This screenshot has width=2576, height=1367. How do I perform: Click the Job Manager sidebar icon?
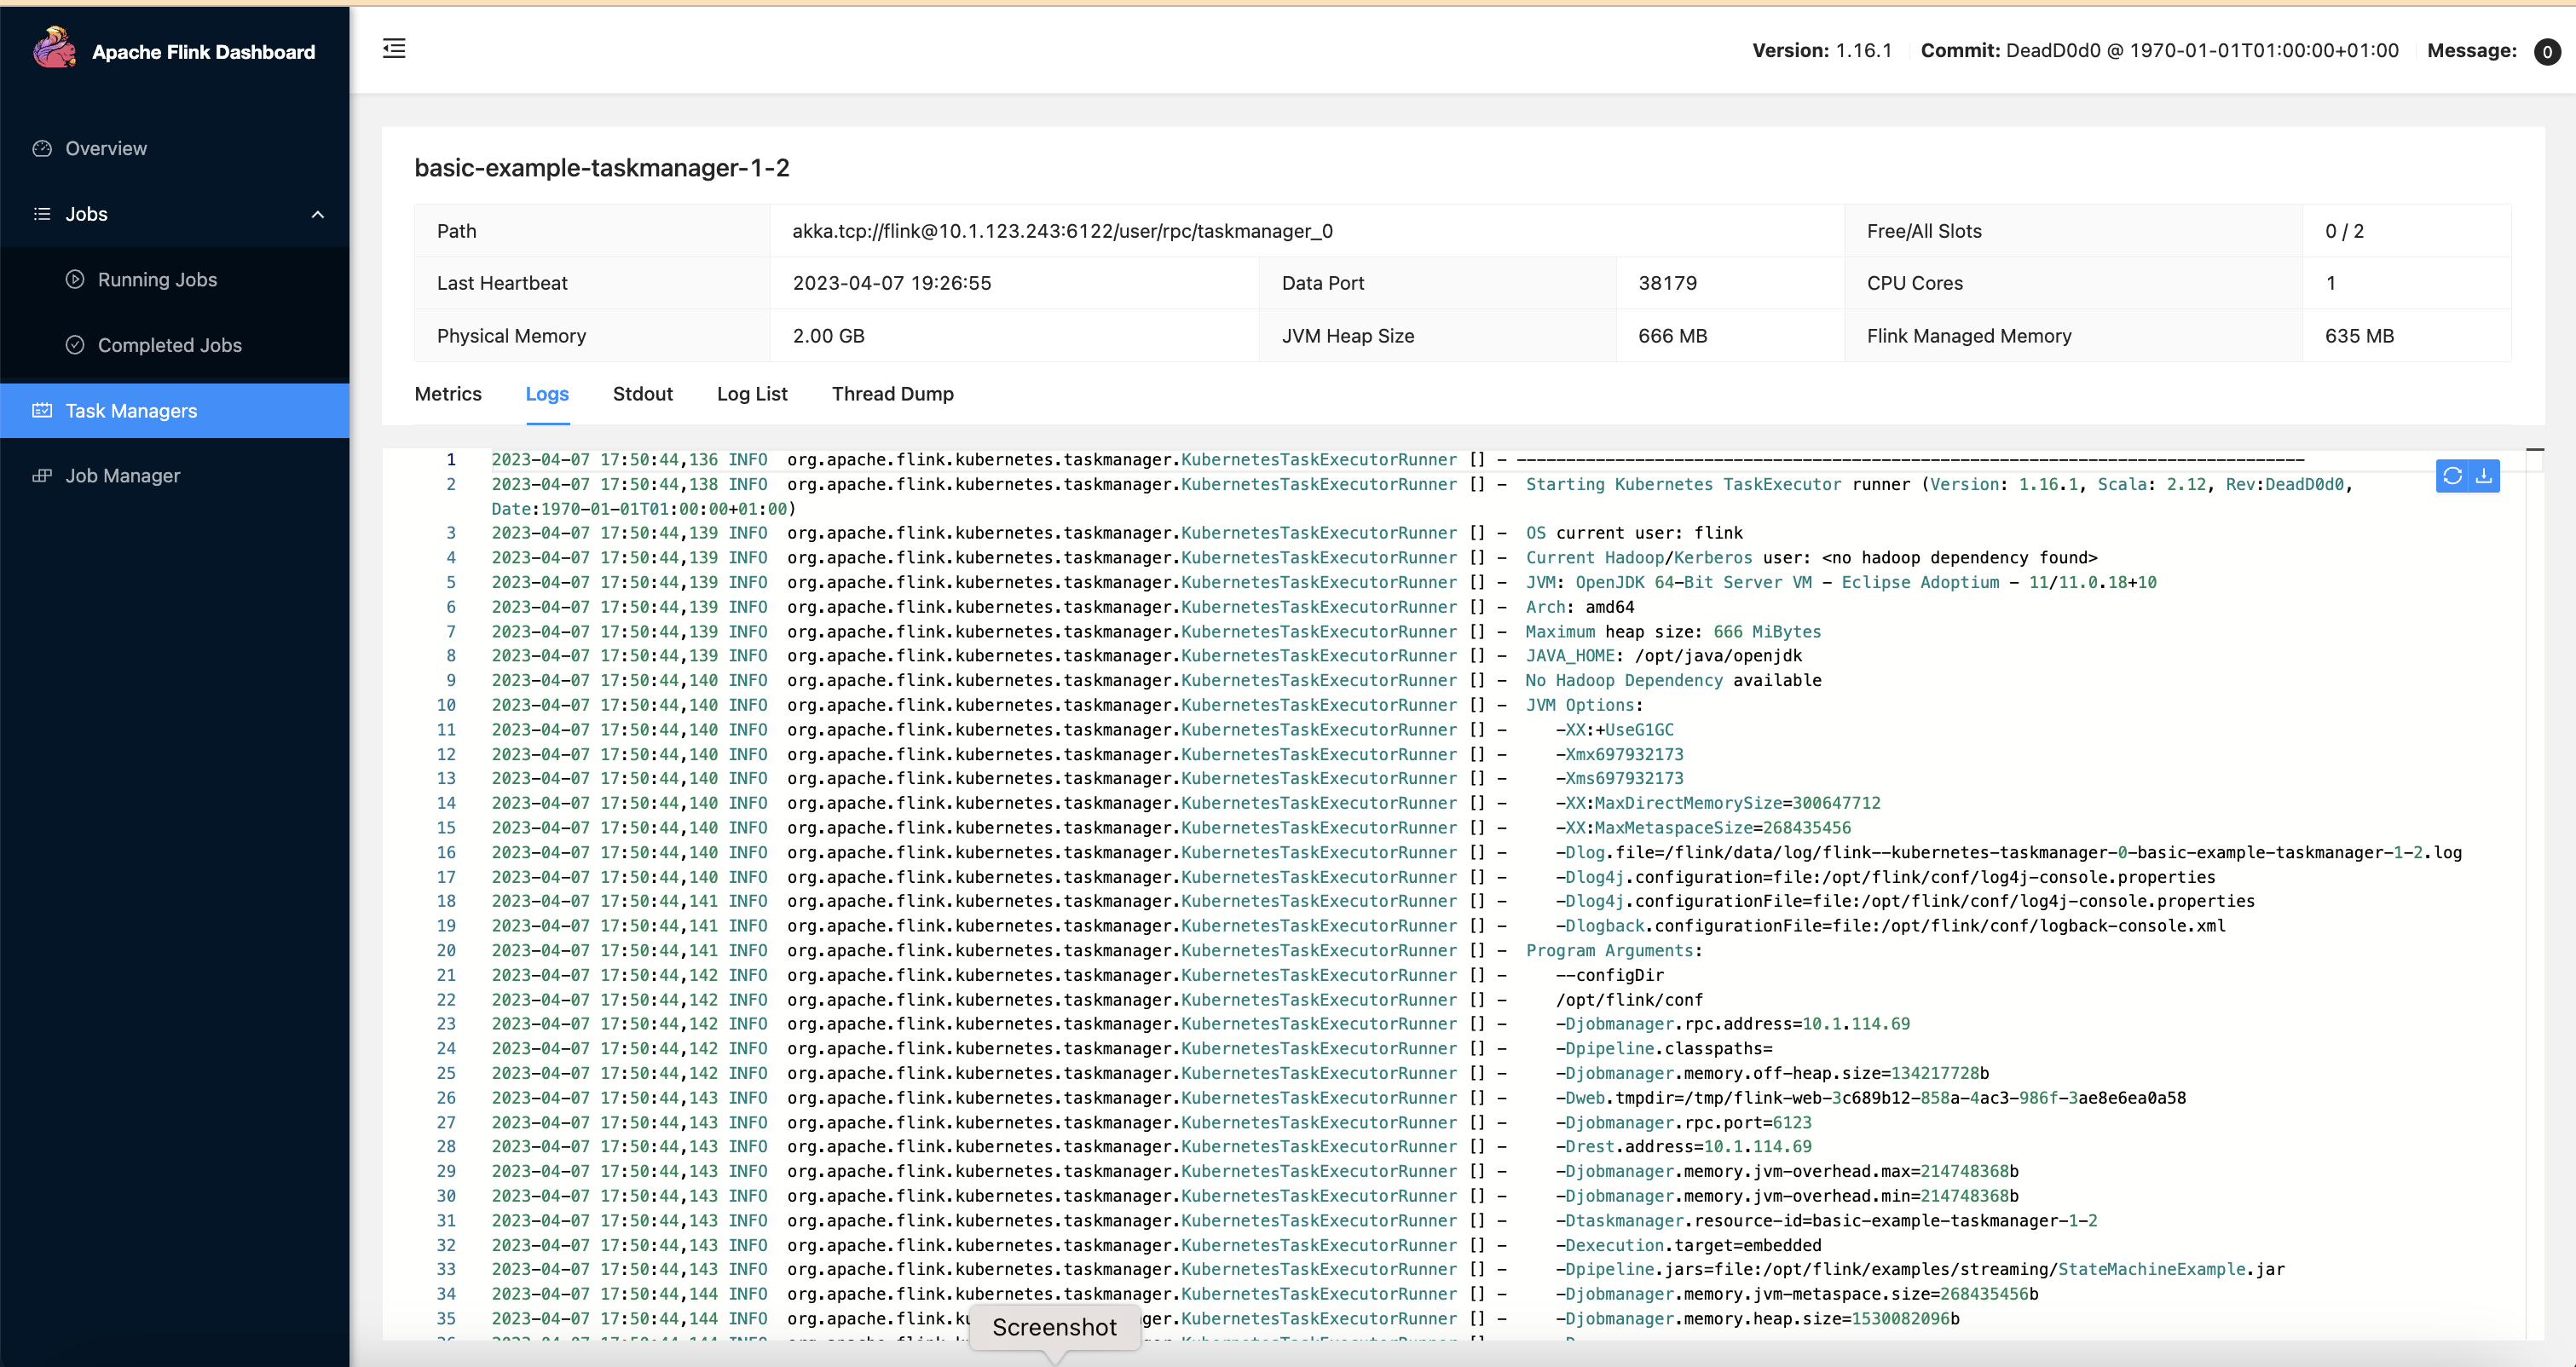[x=42, y=475]
